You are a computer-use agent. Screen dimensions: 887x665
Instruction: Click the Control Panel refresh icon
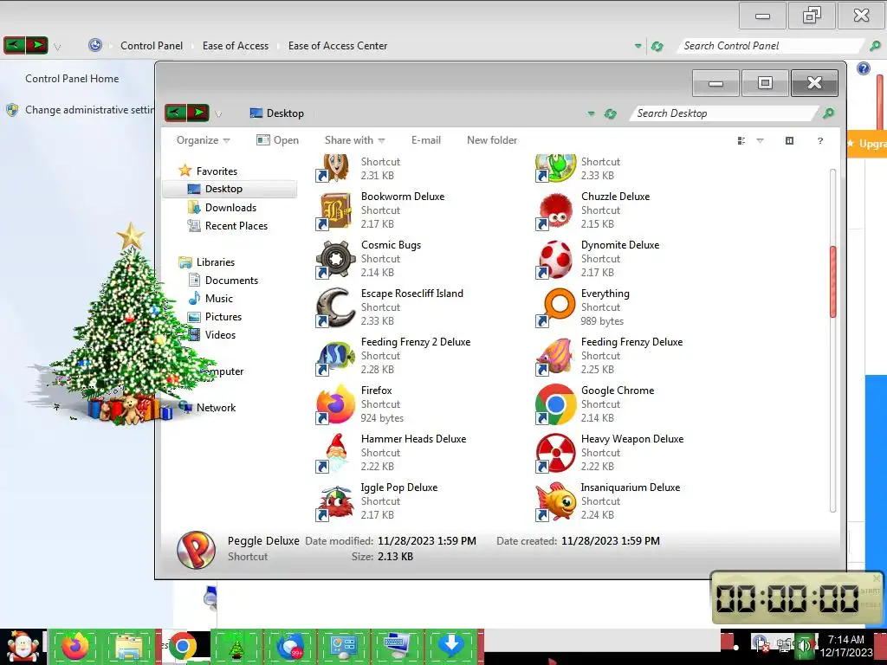tap(657, 46)
